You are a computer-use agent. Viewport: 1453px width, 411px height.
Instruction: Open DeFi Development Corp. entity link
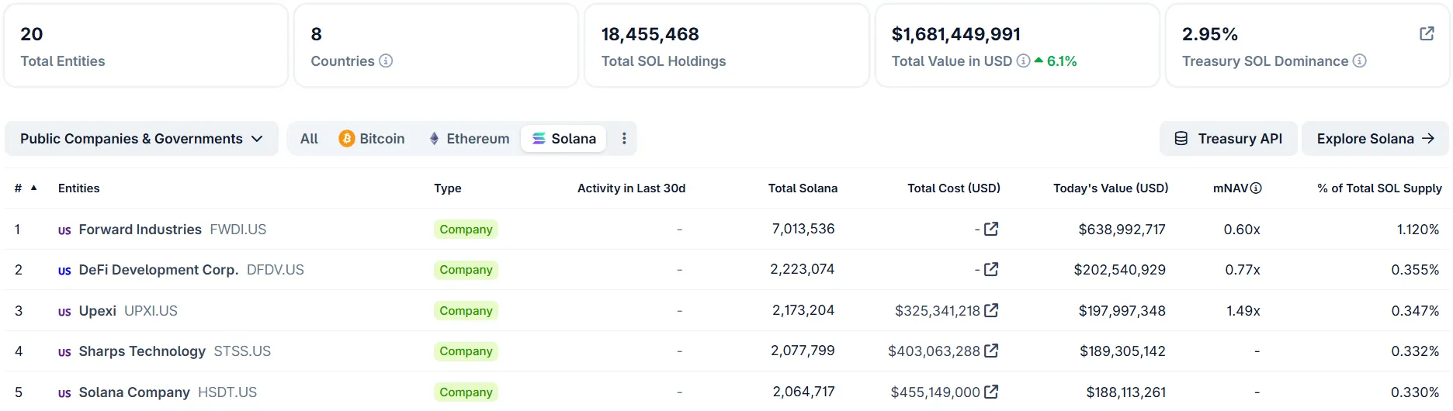pyautogui.click(x=158, y=270)
